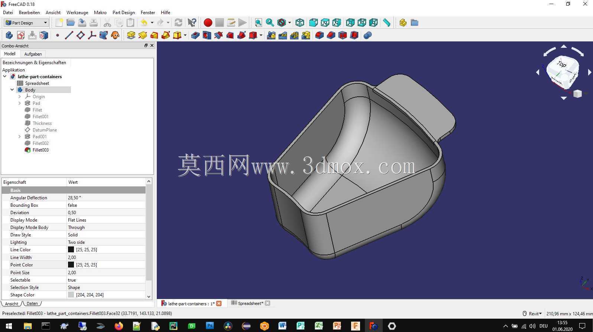Click the Shape Color swatch
Viewport: 593px width, 332px height.
click(71, 295)
